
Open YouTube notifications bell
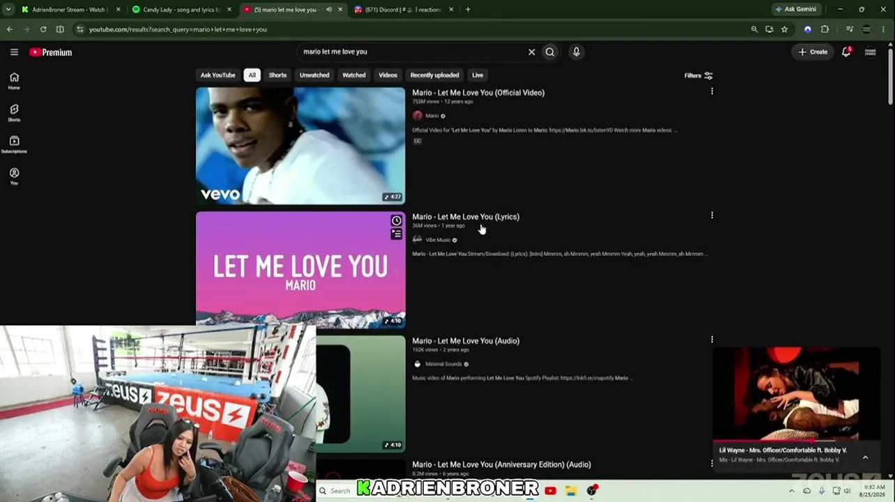846,52
